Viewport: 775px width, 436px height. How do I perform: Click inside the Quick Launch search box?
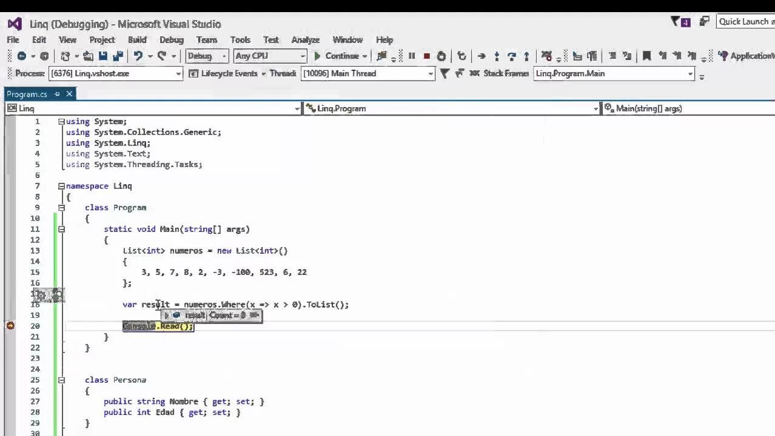point(745,22)
